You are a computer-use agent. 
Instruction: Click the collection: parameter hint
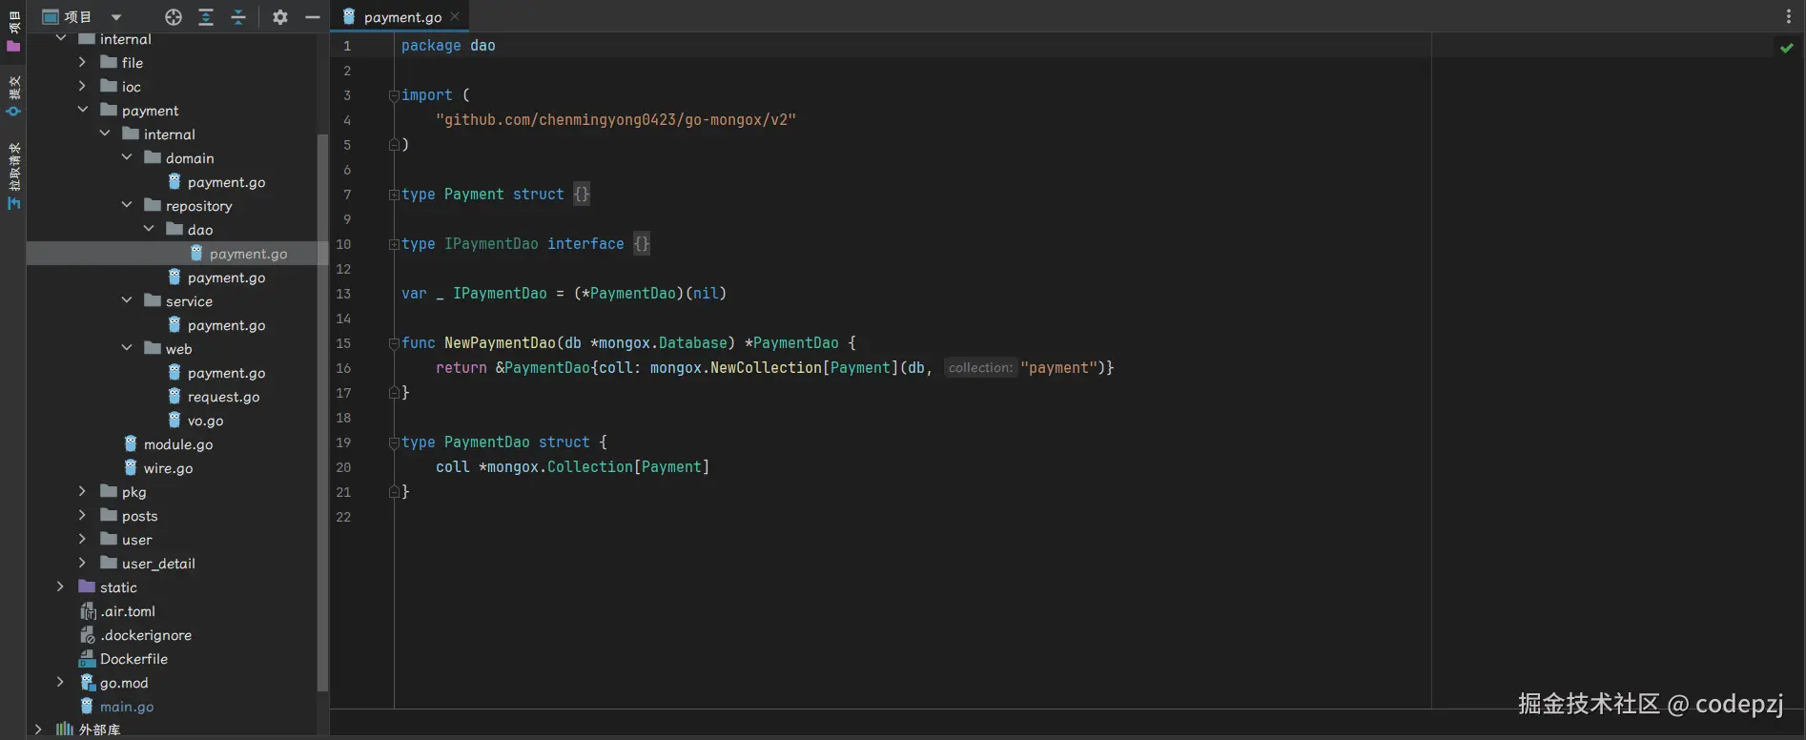pos(980,368)
